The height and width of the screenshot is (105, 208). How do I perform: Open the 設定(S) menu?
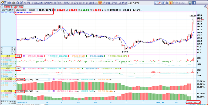[117, 3]
